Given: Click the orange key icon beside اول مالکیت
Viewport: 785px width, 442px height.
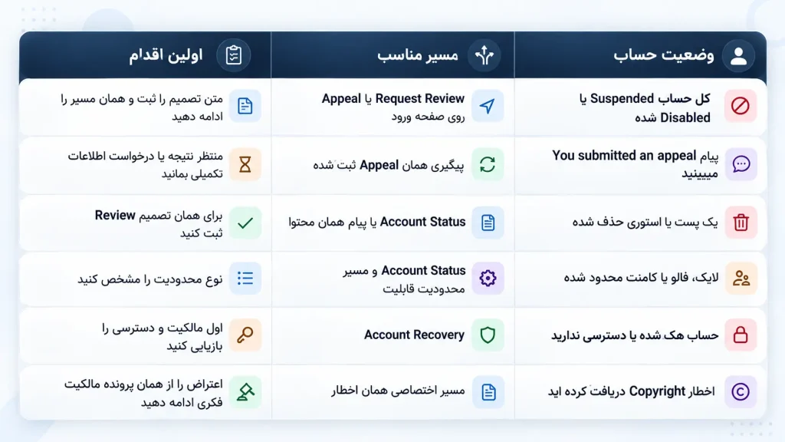Looking at the screenshot, I should click(x=245, y=335).
